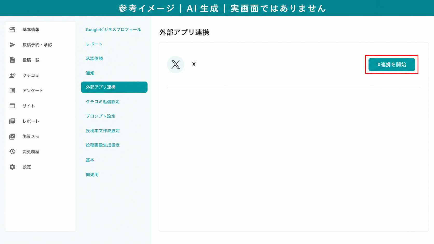Image resolution: width=434 pixels, height=244 pixels.
Task: Click the checkmark icon for 施策メモ
Action: (x=12, y=136)
